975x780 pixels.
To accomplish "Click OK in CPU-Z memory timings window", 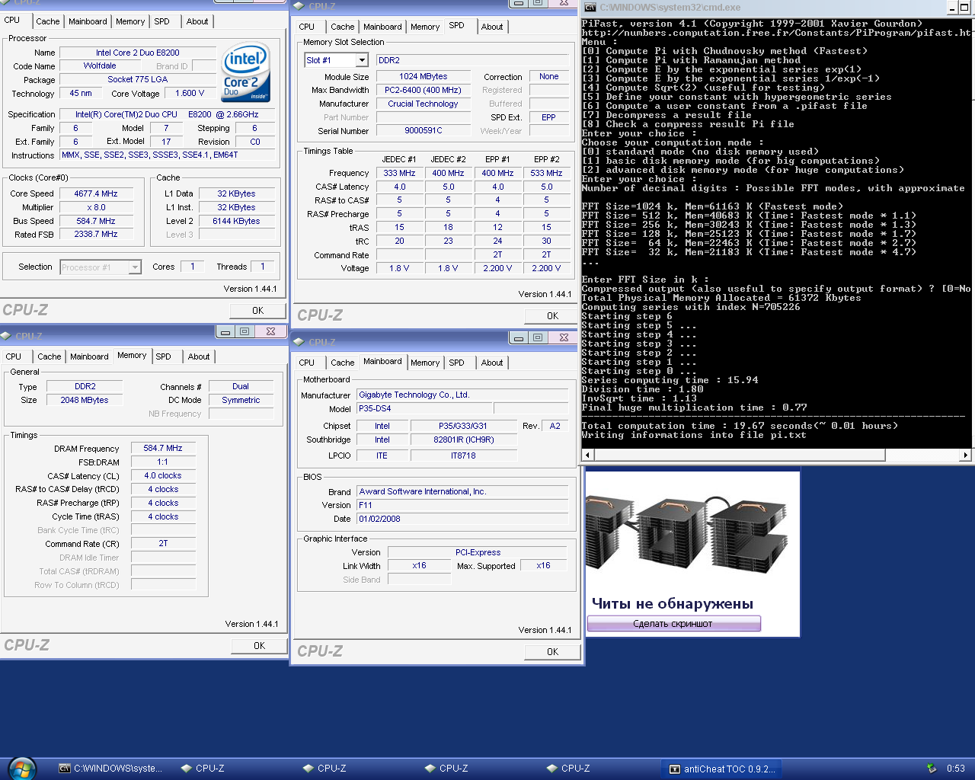I will point(259,646).
